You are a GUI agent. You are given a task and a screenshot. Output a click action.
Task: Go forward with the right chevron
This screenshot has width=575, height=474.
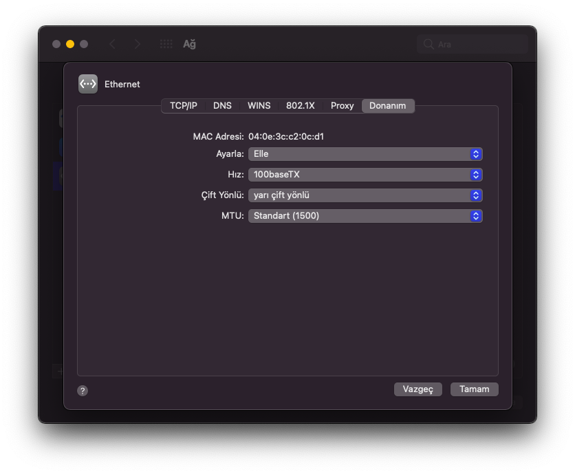pyautogui.click(x=138, y=44)
